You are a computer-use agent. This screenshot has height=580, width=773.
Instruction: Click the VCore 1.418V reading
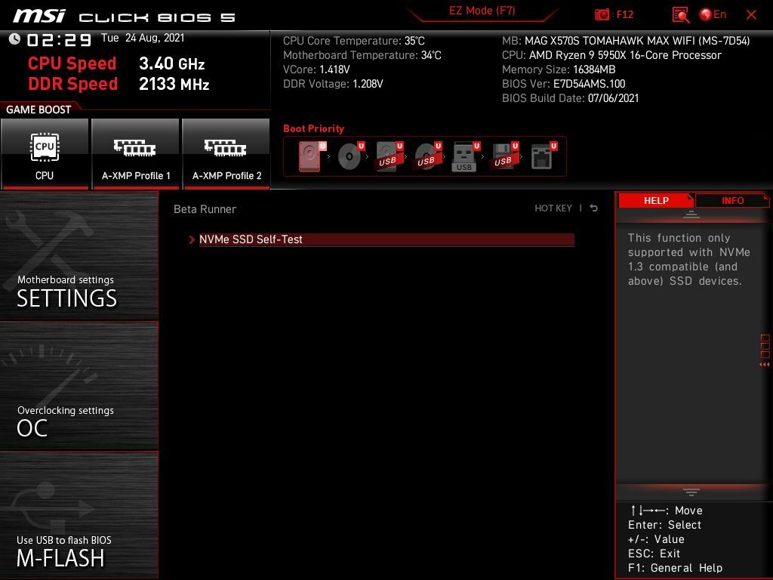pyautogui.click(x=316, y=69)
